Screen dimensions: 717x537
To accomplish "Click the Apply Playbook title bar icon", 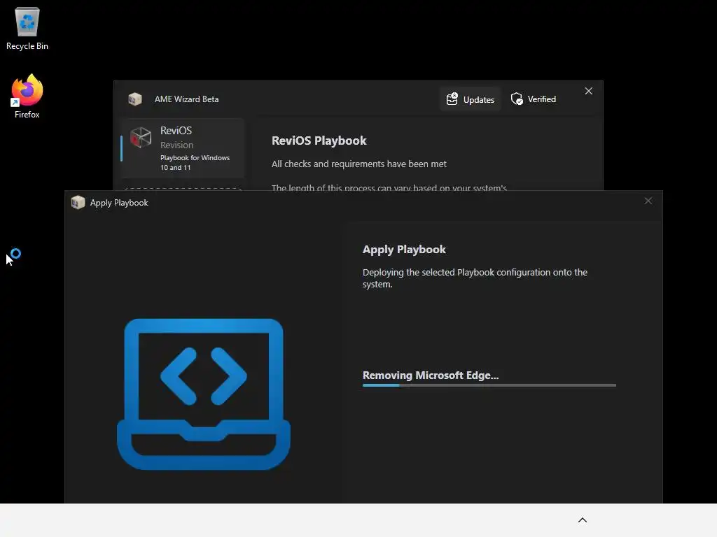I will pos(78,202).
